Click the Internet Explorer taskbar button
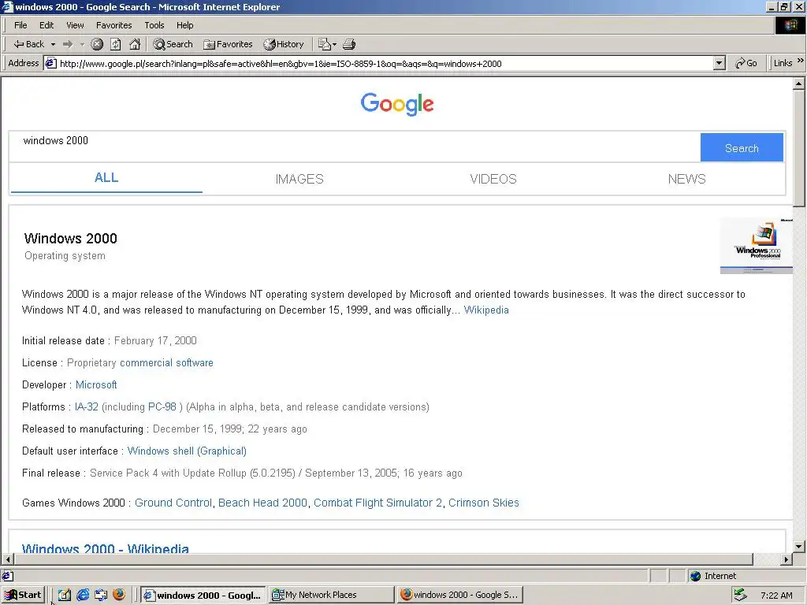Image resolution: width=807 pixels, height=605 pixels. pyautogui.click(x=203, y=596)
